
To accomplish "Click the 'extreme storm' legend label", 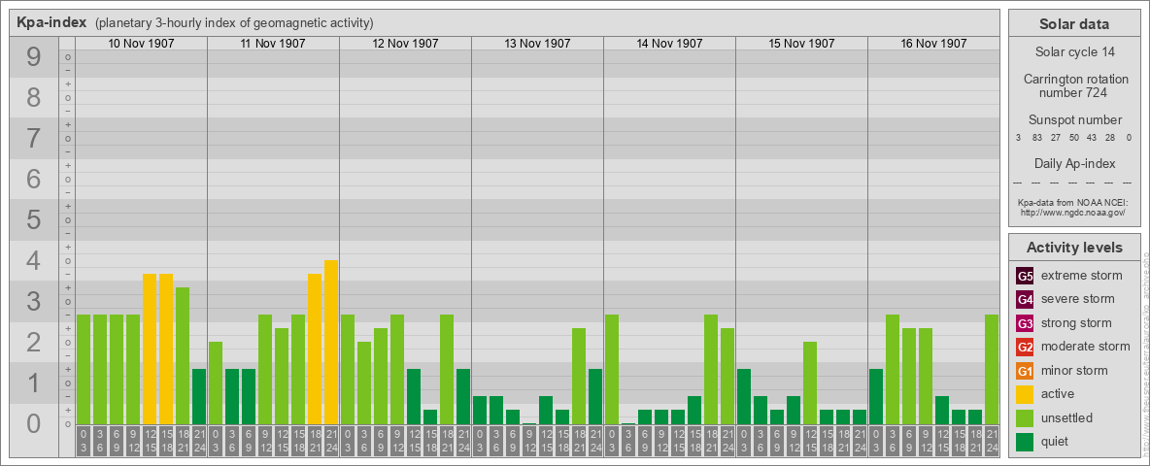I will tap(1082, 276).
